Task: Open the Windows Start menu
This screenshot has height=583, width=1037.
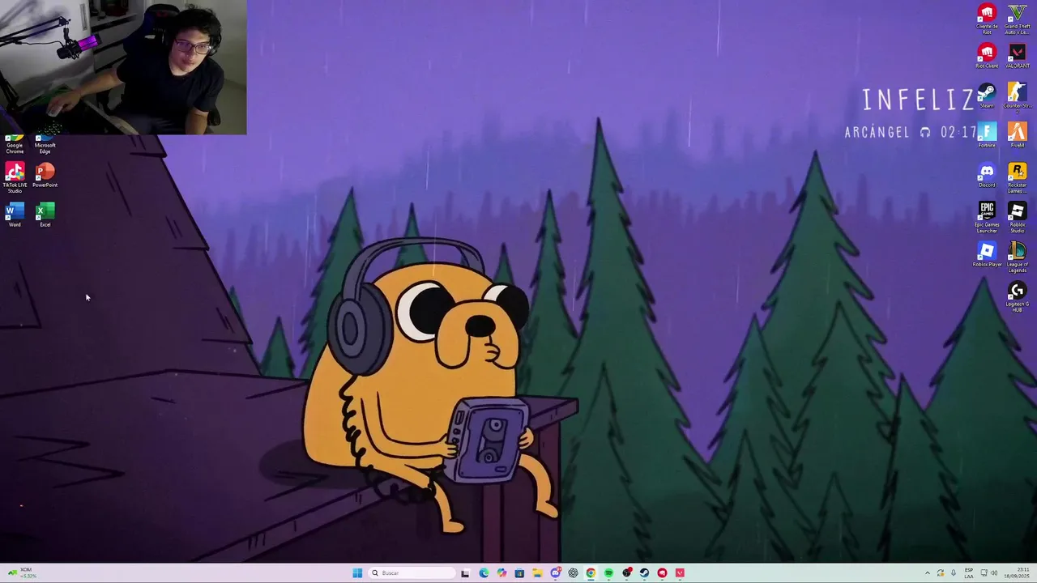Action: [x=357, y=572]
